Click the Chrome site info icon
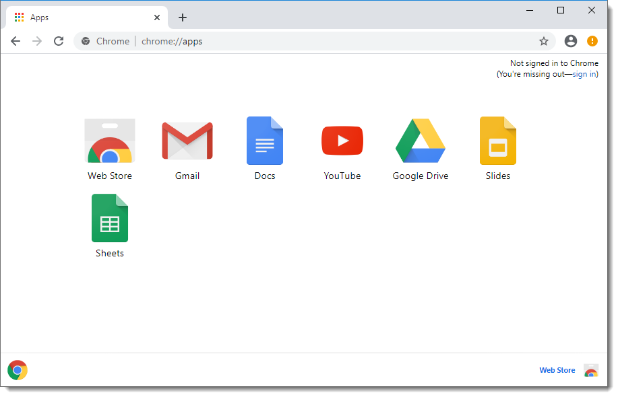 [x=86, y=41]
